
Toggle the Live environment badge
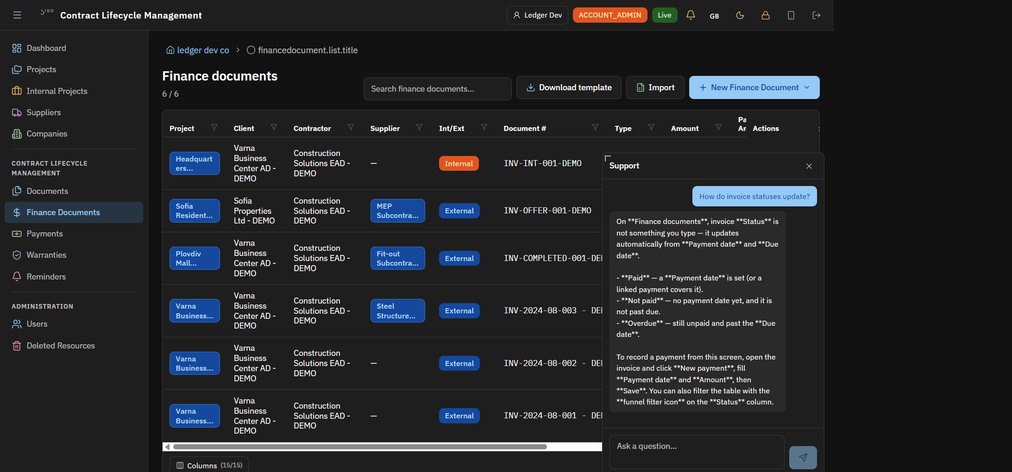pos(665,15)
